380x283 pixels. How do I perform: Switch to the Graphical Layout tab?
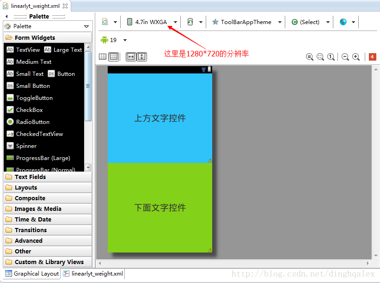[32, 274]
